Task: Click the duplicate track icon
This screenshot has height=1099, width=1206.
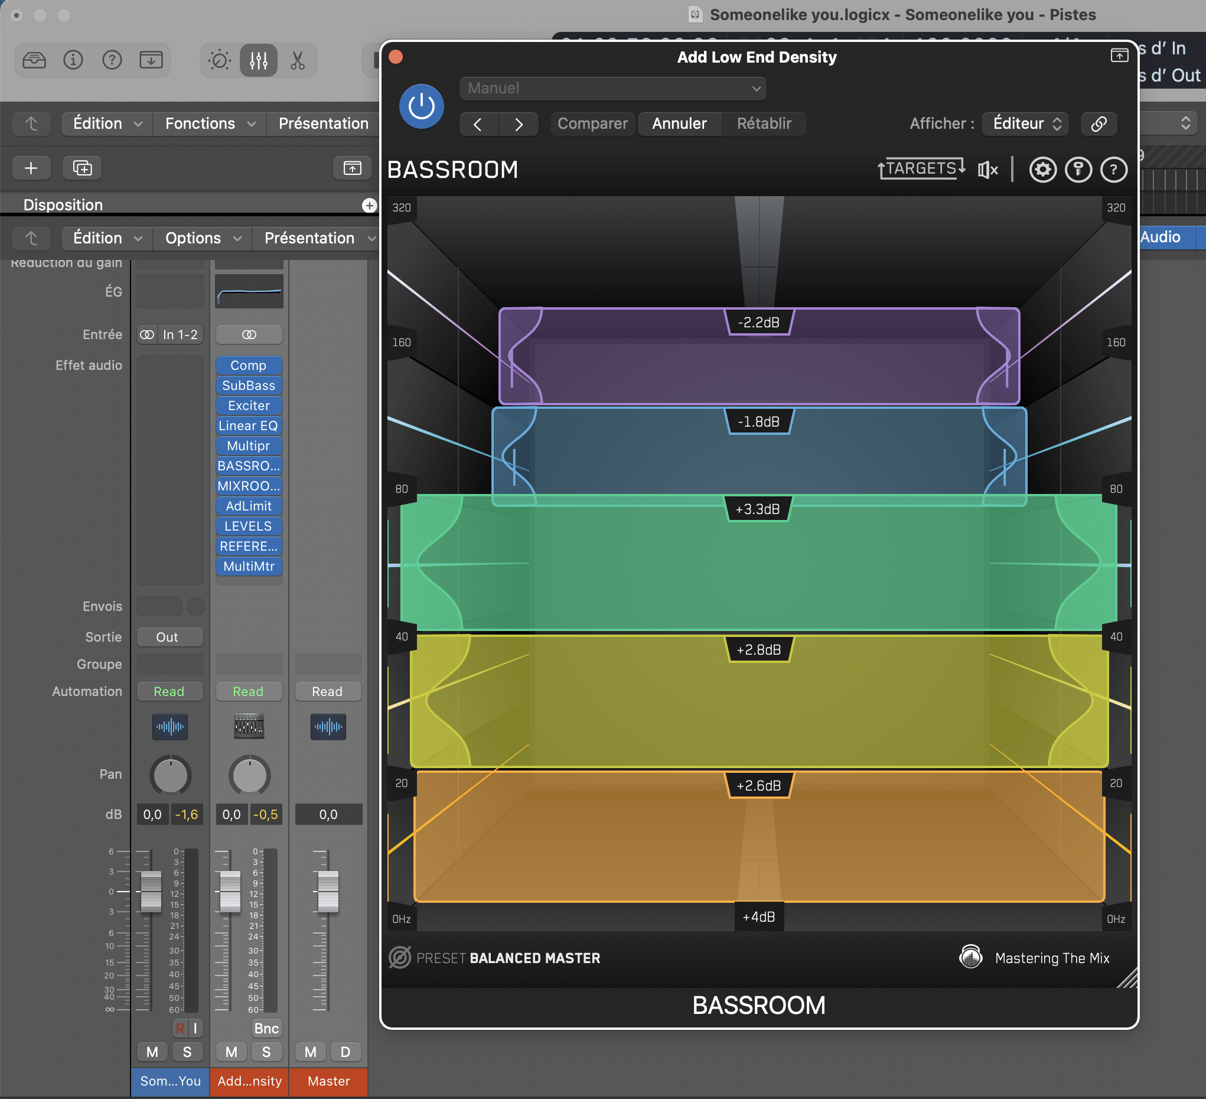Action: pyautogui.click(x=83, y=168)
